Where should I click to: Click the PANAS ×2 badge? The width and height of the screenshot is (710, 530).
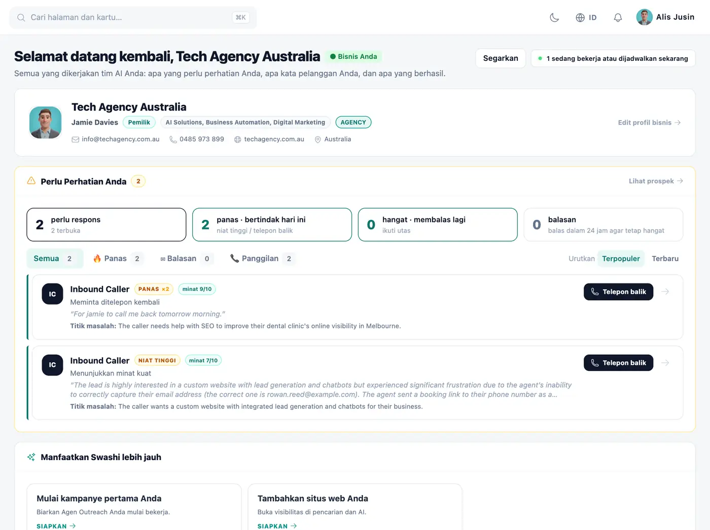pos(154,289)
